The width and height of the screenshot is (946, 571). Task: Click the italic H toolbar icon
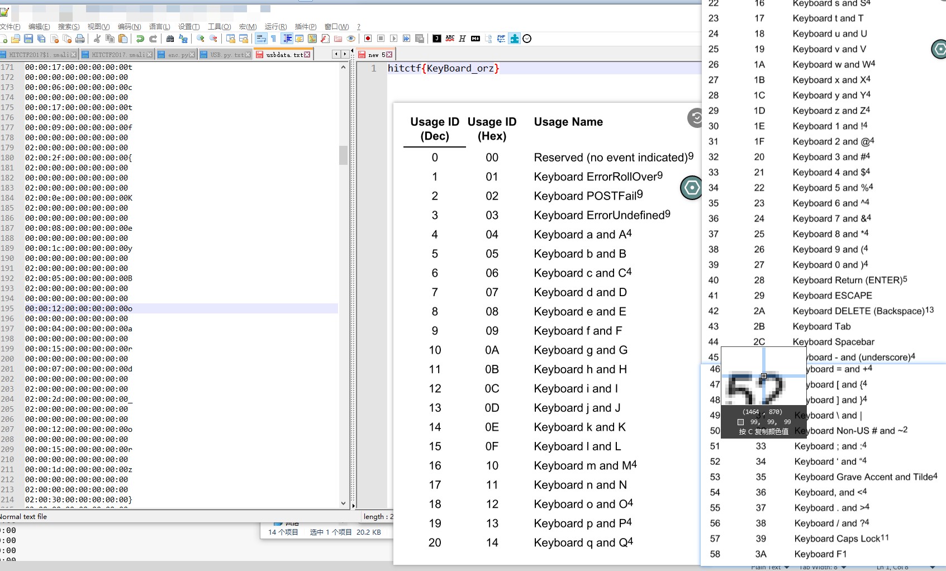tap(462, 39)
